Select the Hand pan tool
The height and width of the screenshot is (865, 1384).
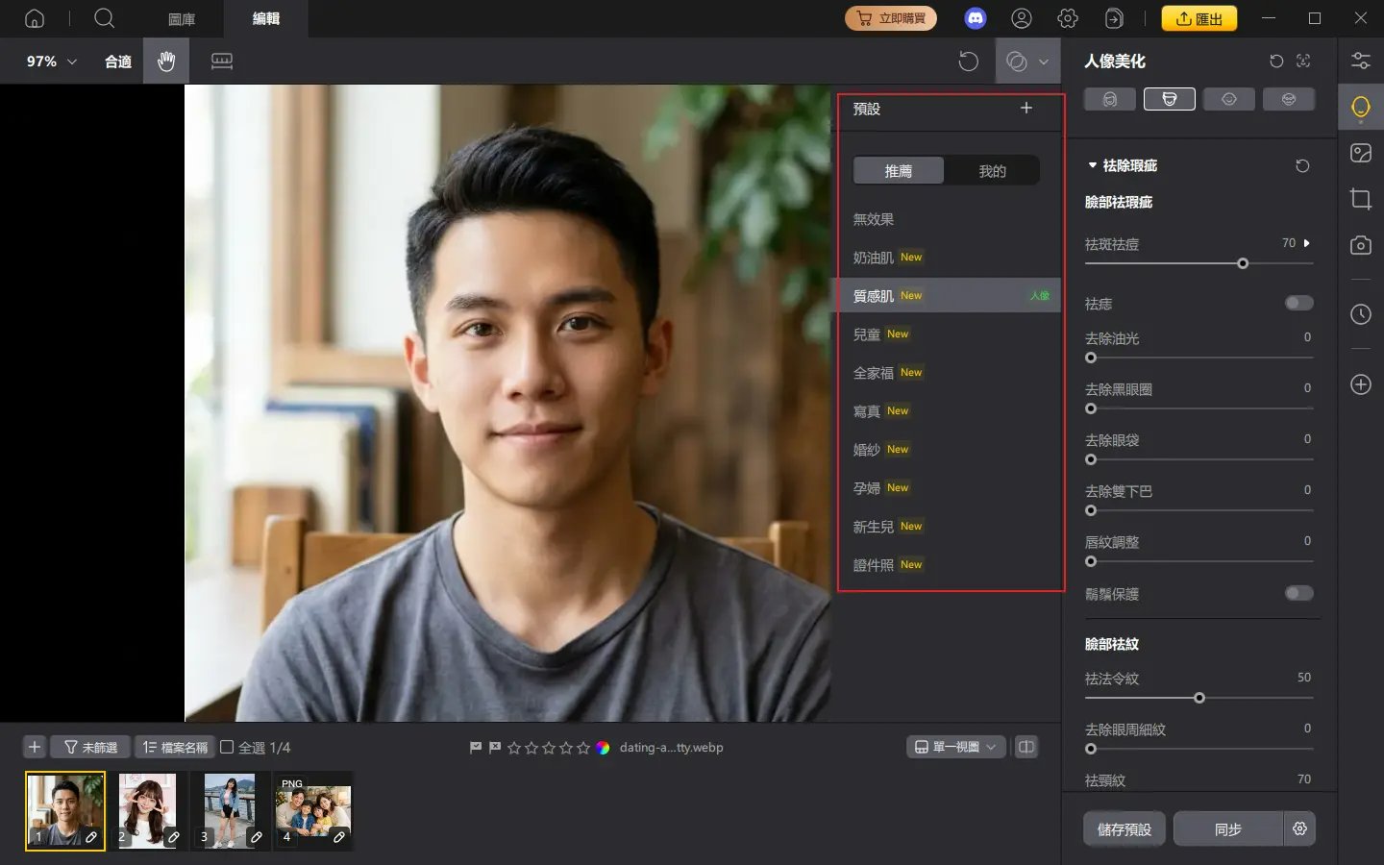pos(165,61)
